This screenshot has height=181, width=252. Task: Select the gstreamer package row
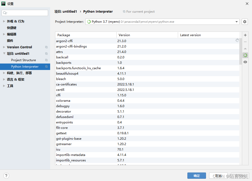point(147,144)
